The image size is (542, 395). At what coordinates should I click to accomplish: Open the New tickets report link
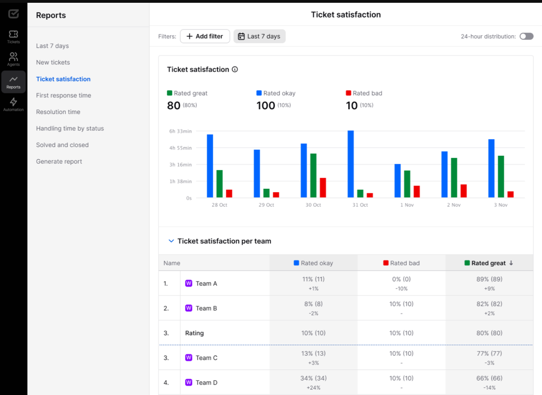point(53,62)
